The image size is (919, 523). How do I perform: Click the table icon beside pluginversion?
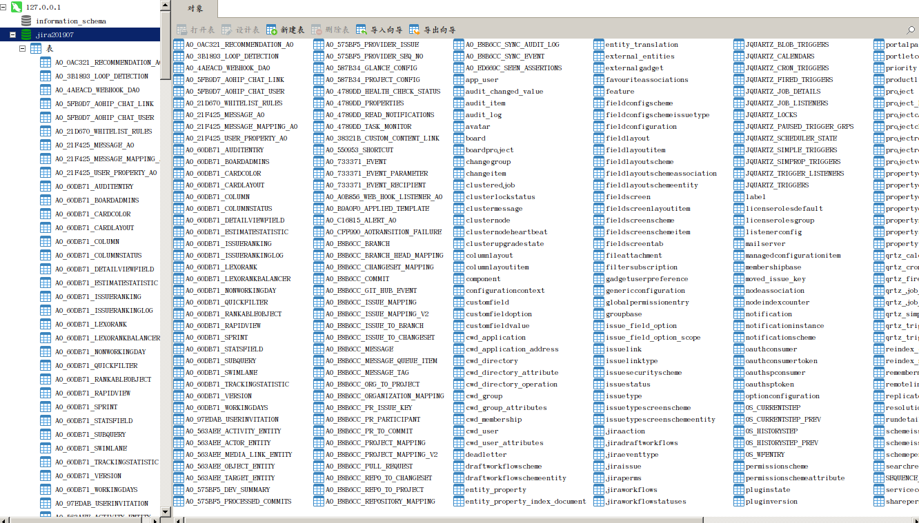(739, 502)
